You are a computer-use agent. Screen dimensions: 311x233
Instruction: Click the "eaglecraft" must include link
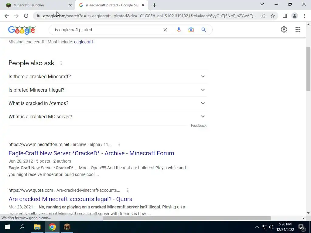coord(84,42)
